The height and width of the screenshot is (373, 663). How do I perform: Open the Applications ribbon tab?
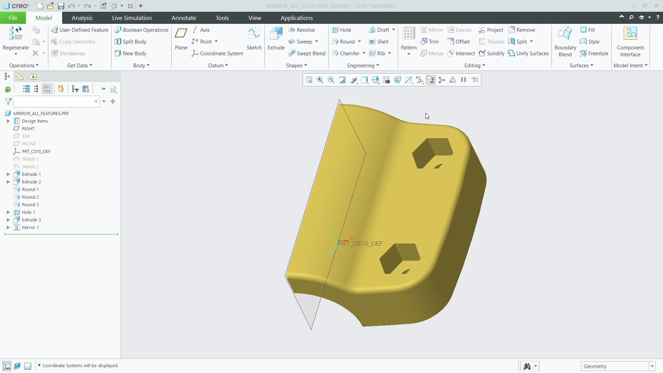tap(297, 18)
